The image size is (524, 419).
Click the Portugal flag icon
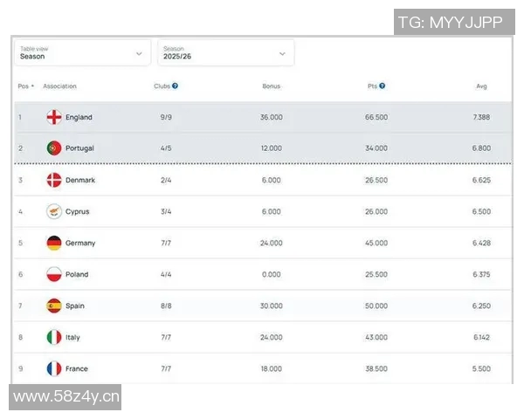[54, 148]
